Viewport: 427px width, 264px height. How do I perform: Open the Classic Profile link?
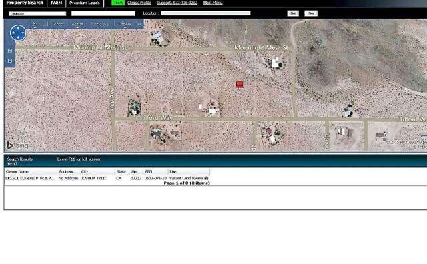139,3
